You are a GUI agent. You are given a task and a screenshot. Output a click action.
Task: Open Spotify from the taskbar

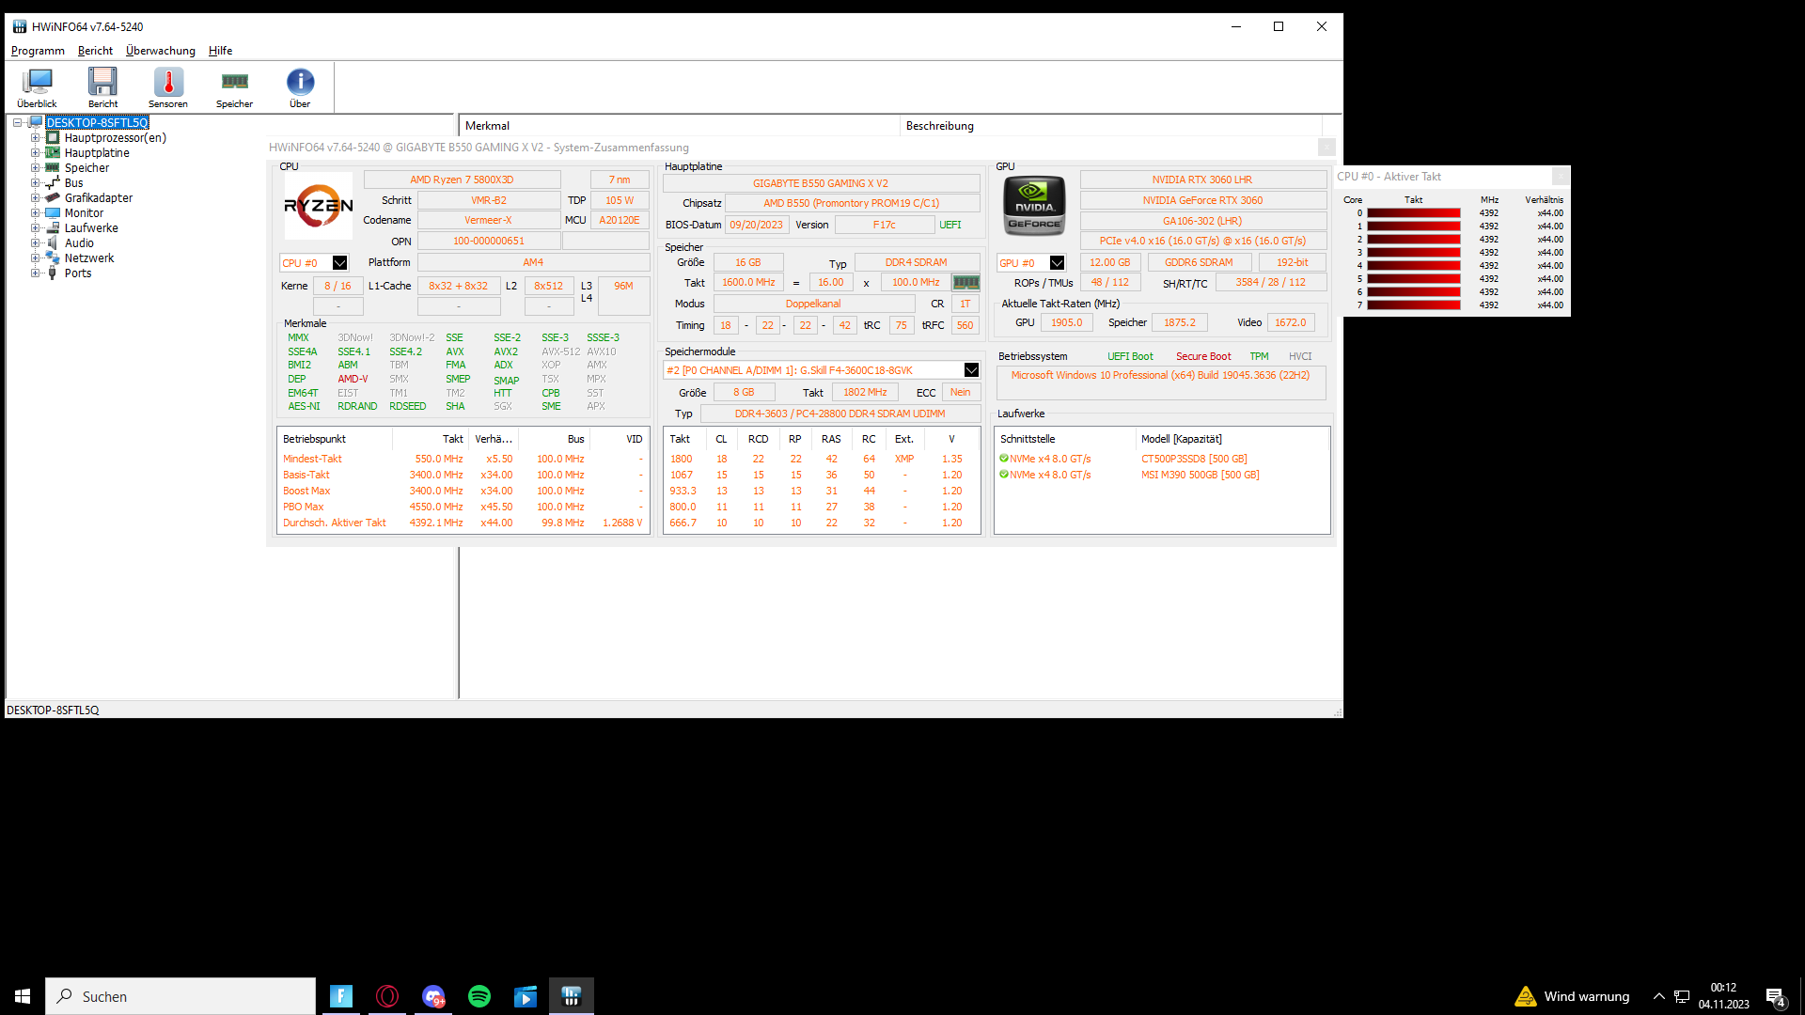click(479, 996)
